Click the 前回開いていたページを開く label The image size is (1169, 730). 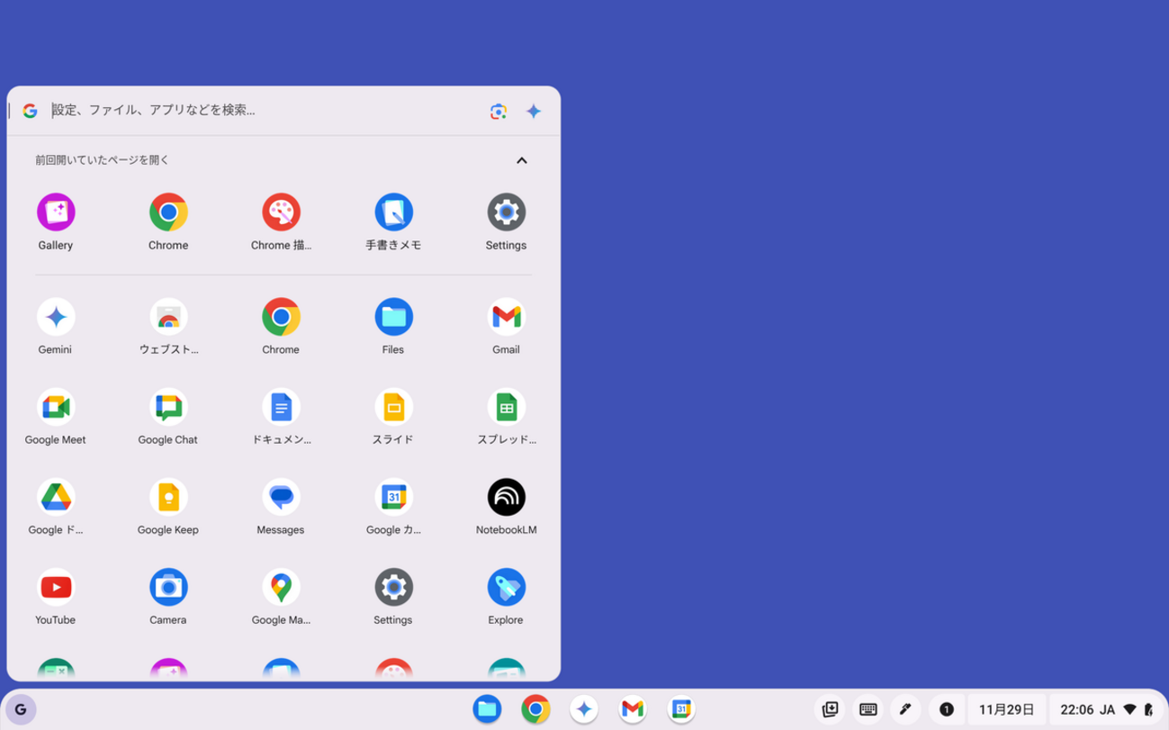[x=103, y=160]
